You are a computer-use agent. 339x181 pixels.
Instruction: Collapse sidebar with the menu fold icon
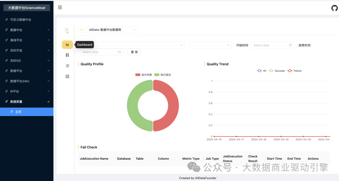pos(60,8)
